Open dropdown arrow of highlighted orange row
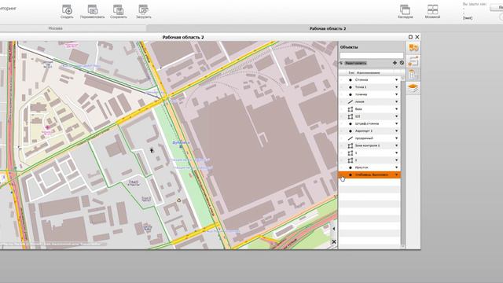The height and width of the screenshot is (283, 503). pos(396,175)
